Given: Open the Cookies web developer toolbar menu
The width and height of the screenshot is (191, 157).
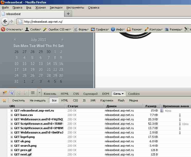Looking at the screenshot, I should (36, 29).
